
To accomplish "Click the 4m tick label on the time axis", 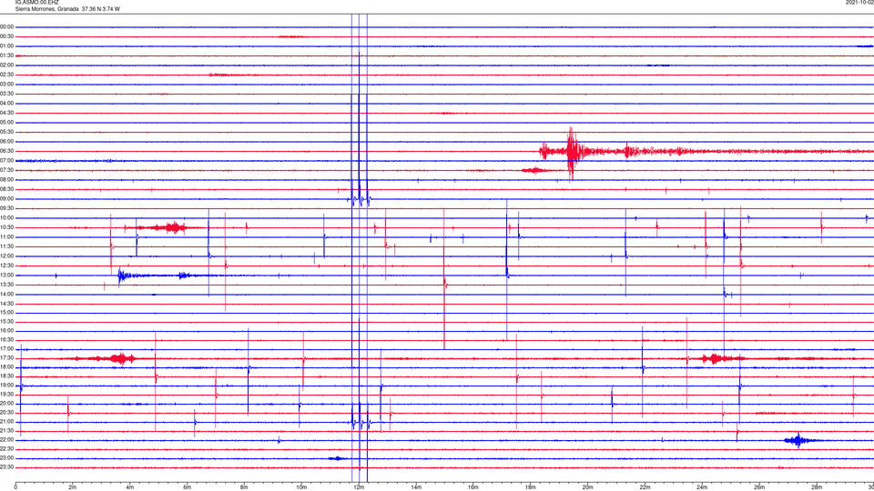I will (x=130, y=487).
